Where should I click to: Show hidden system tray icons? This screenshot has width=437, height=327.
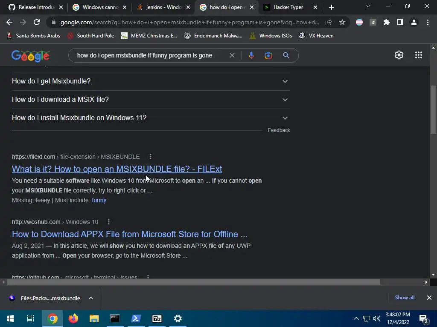tap(356, 318)
